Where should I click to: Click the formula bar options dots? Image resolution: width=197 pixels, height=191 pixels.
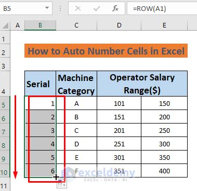tap(60, 8)
